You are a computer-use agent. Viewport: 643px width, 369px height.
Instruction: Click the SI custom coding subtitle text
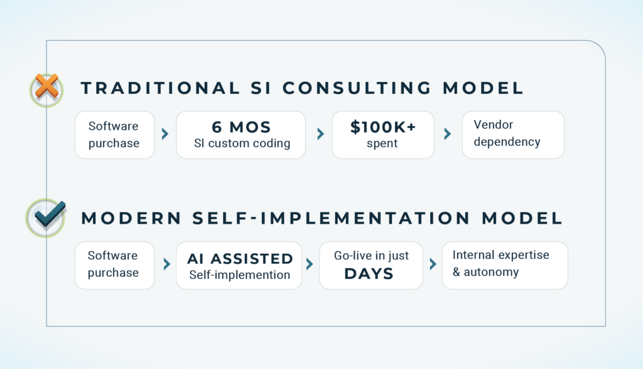242,143
